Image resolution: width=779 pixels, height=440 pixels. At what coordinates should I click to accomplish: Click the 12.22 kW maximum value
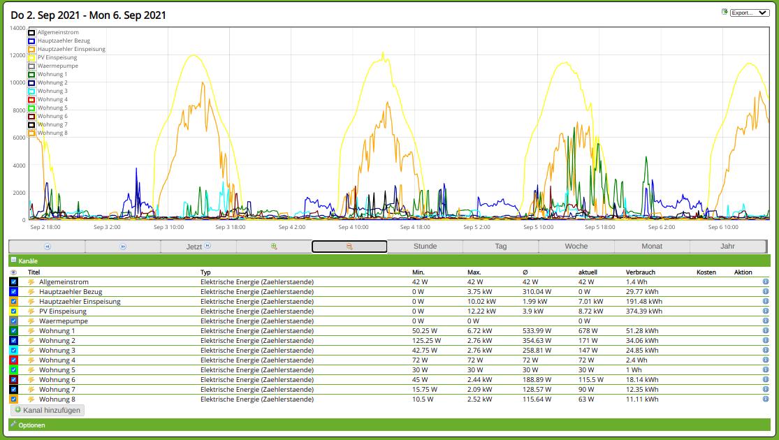coord(481,311)
